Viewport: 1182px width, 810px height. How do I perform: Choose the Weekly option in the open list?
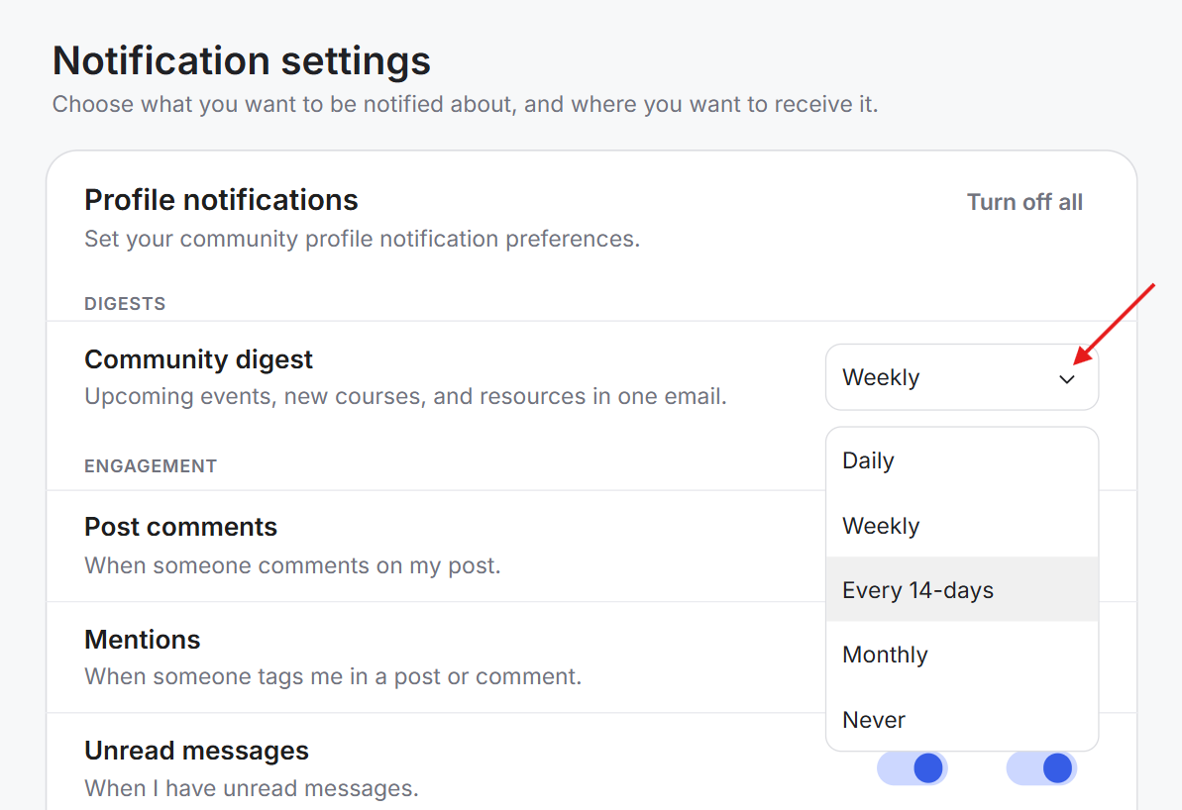click(x=962, y=525)
